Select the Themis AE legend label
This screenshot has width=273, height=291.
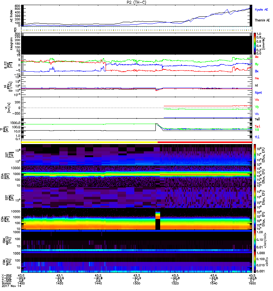tap(262, 20)
